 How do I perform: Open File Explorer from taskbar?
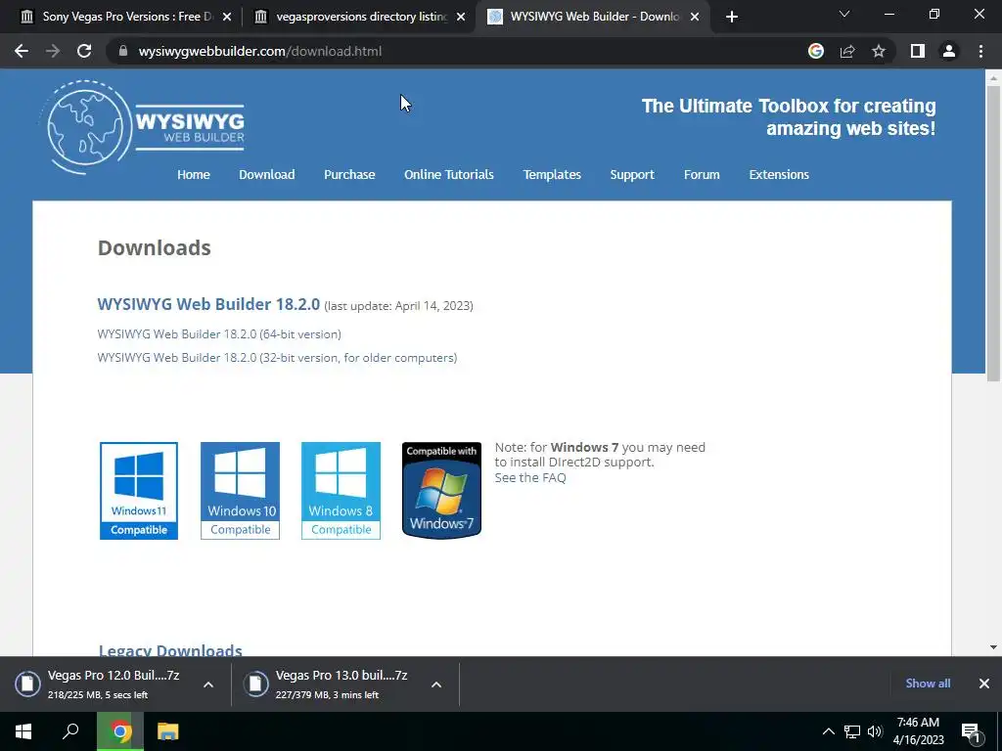(168, 731)
